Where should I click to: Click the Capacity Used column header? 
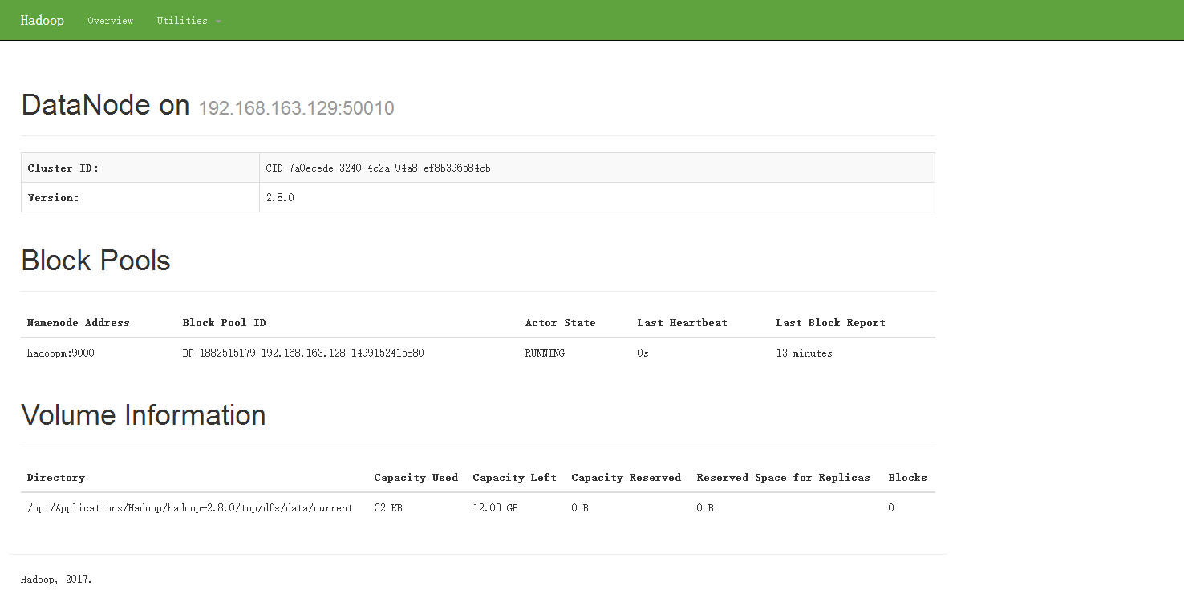tap(416, 478)
